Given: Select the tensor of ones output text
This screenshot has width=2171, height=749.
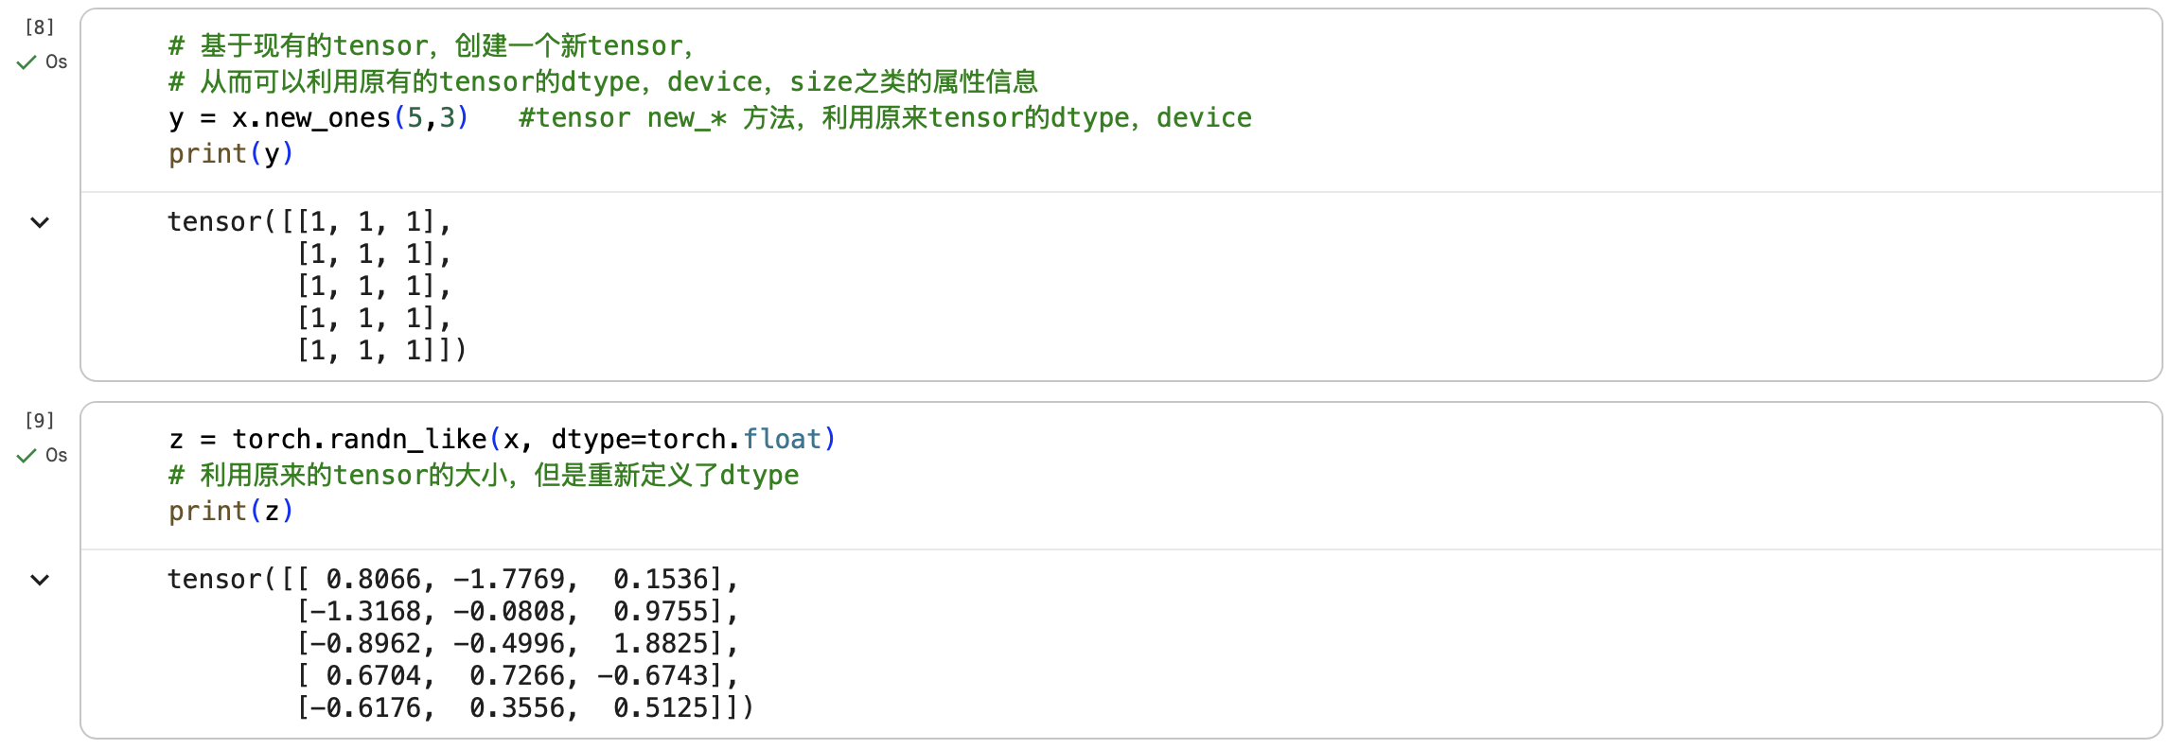Looking at the screenshot, I should [312, 284].
